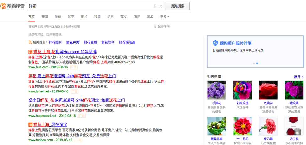Click the 投资有风险,选择需谨慎 notice text
Image resolution: width=306 pixels, height=145 pixels.
(x=46, y=34)
